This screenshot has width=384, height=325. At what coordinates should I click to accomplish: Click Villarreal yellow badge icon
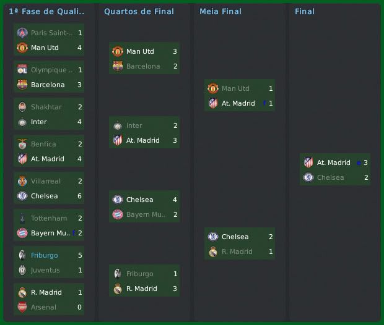[x=22, y=181]
